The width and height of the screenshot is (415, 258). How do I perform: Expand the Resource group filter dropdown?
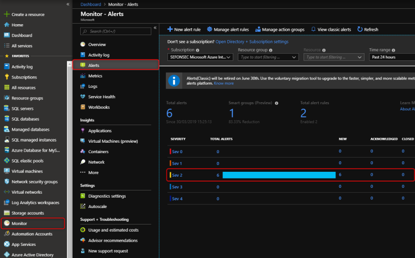268,57
